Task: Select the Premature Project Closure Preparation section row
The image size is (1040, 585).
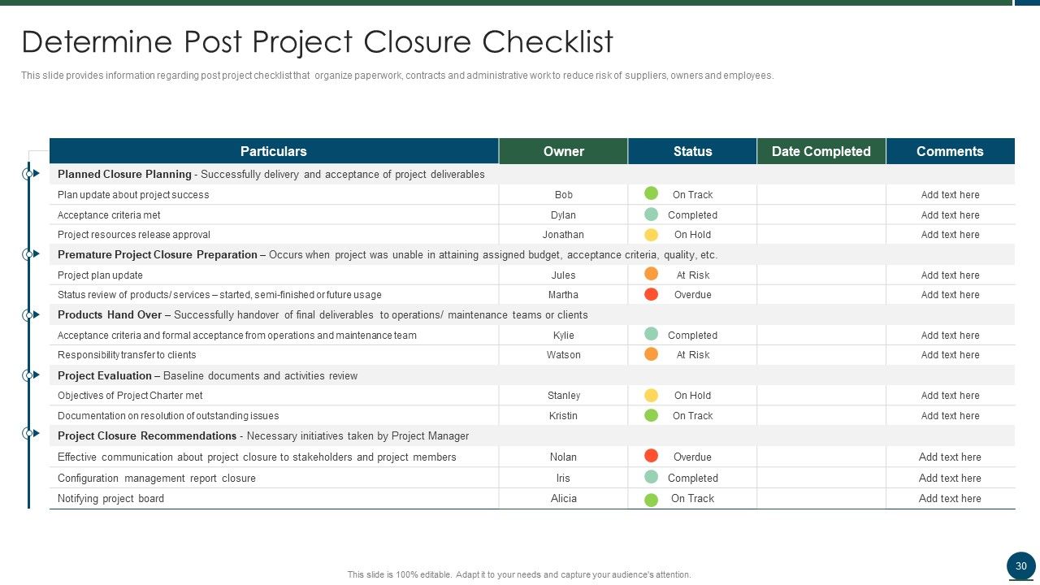Action: pos(532,254)
